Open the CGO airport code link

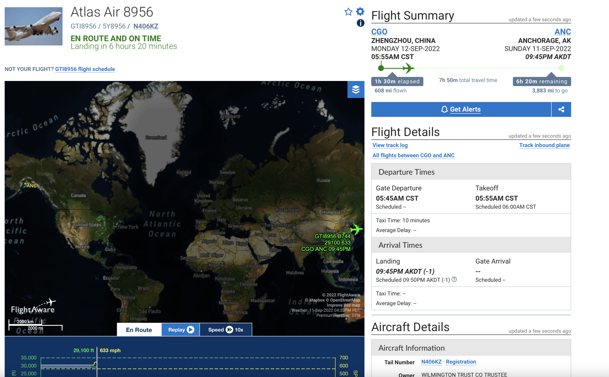[x=379, y=32]
